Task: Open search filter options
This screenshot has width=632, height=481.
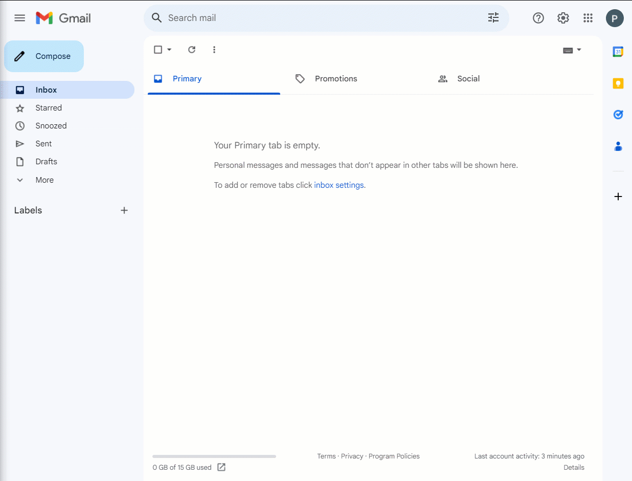Action: click(x=493, y=17)
